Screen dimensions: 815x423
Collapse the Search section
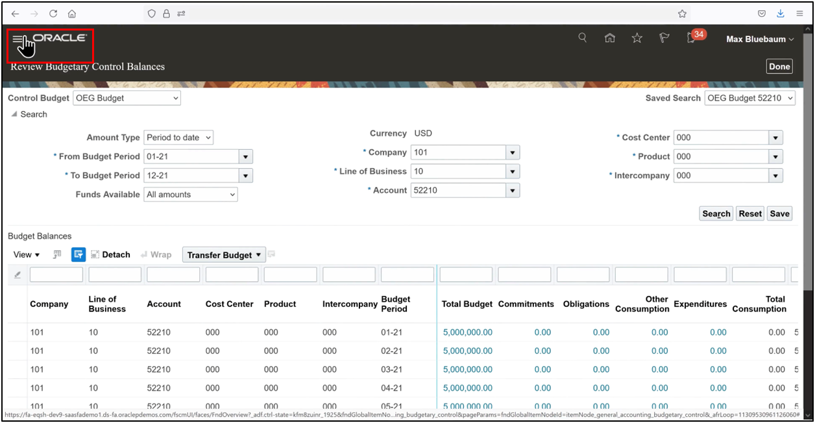point(14,114)
